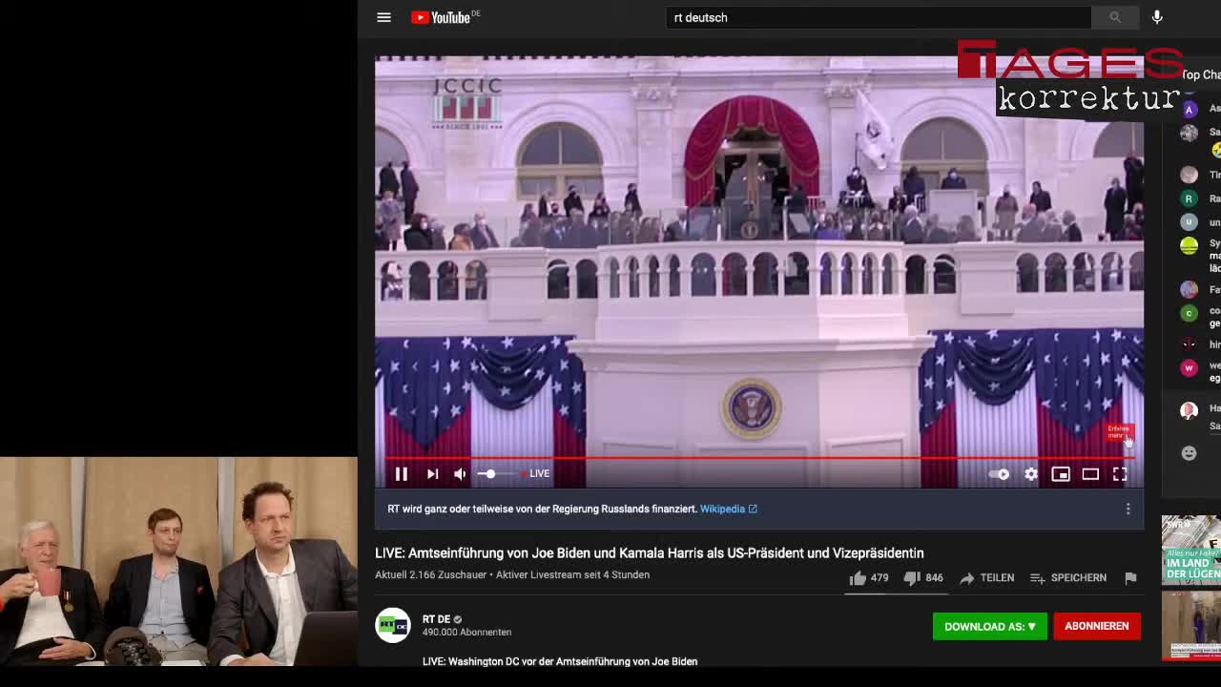Open 'Im Land der Lügen' suggested video thumbnail

point(1190,550)
